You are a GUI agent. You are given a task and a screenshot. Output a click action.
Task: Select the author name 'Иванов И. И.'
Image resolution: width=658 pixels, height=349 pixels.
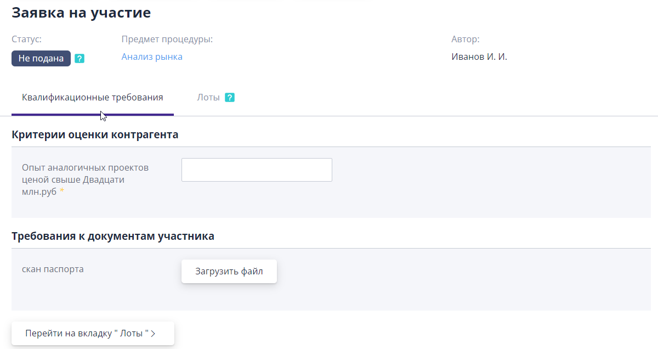(x=479, y=57)
